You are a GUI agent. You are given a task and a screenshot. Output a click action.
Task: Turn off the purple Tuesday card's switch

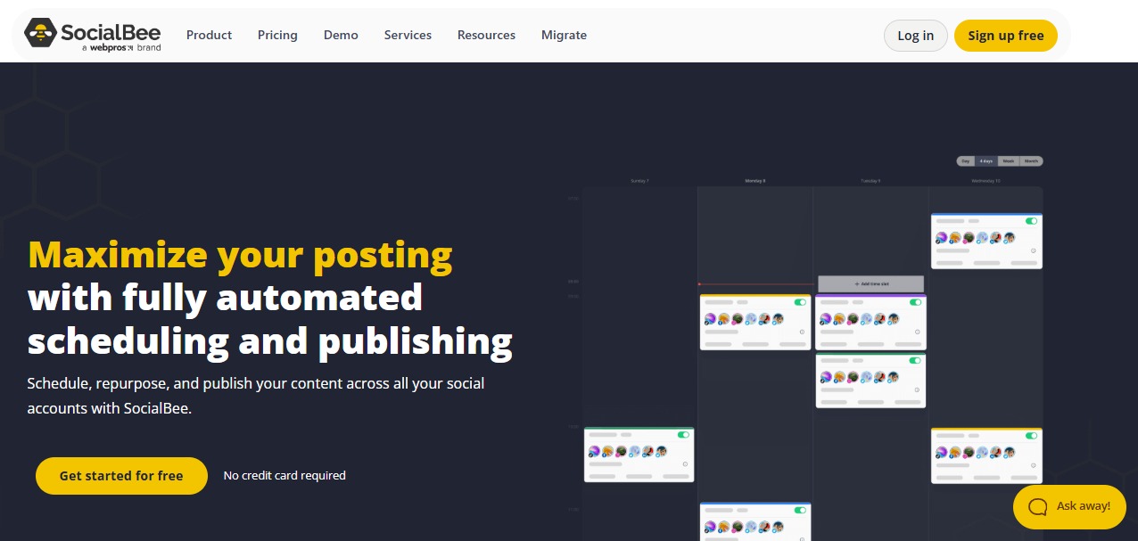pyautogui.click(x=913, y=302)
